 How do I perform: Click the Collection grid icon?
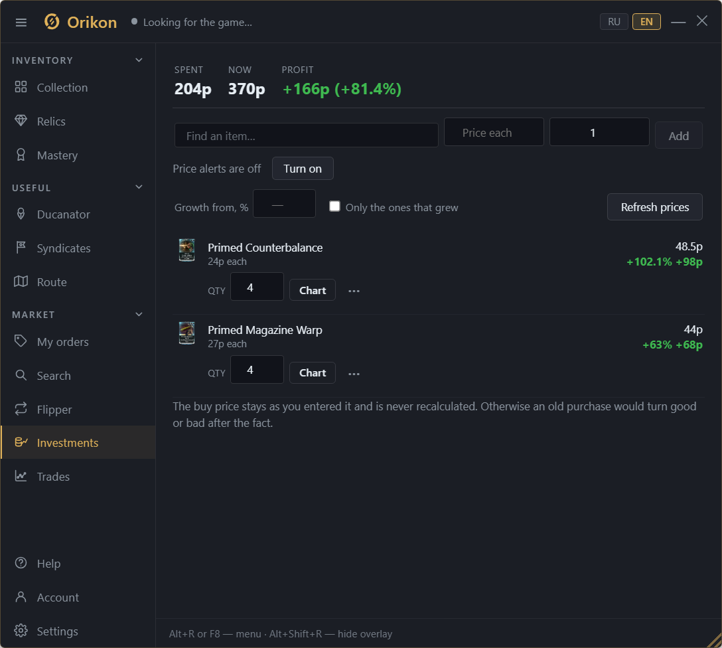[x=21, y=87]
